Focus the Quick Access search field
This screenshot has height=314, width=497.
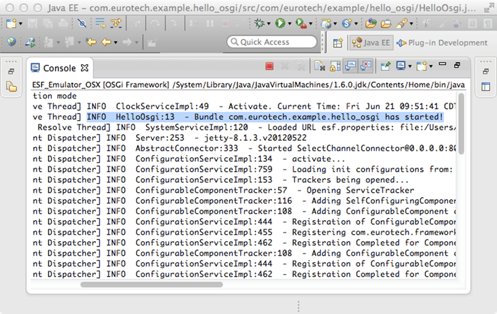[272, 42]
